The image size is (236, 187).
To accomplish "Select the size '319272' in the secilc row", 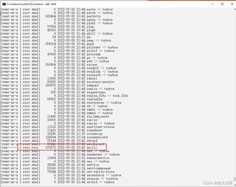I will click(51, 148).
